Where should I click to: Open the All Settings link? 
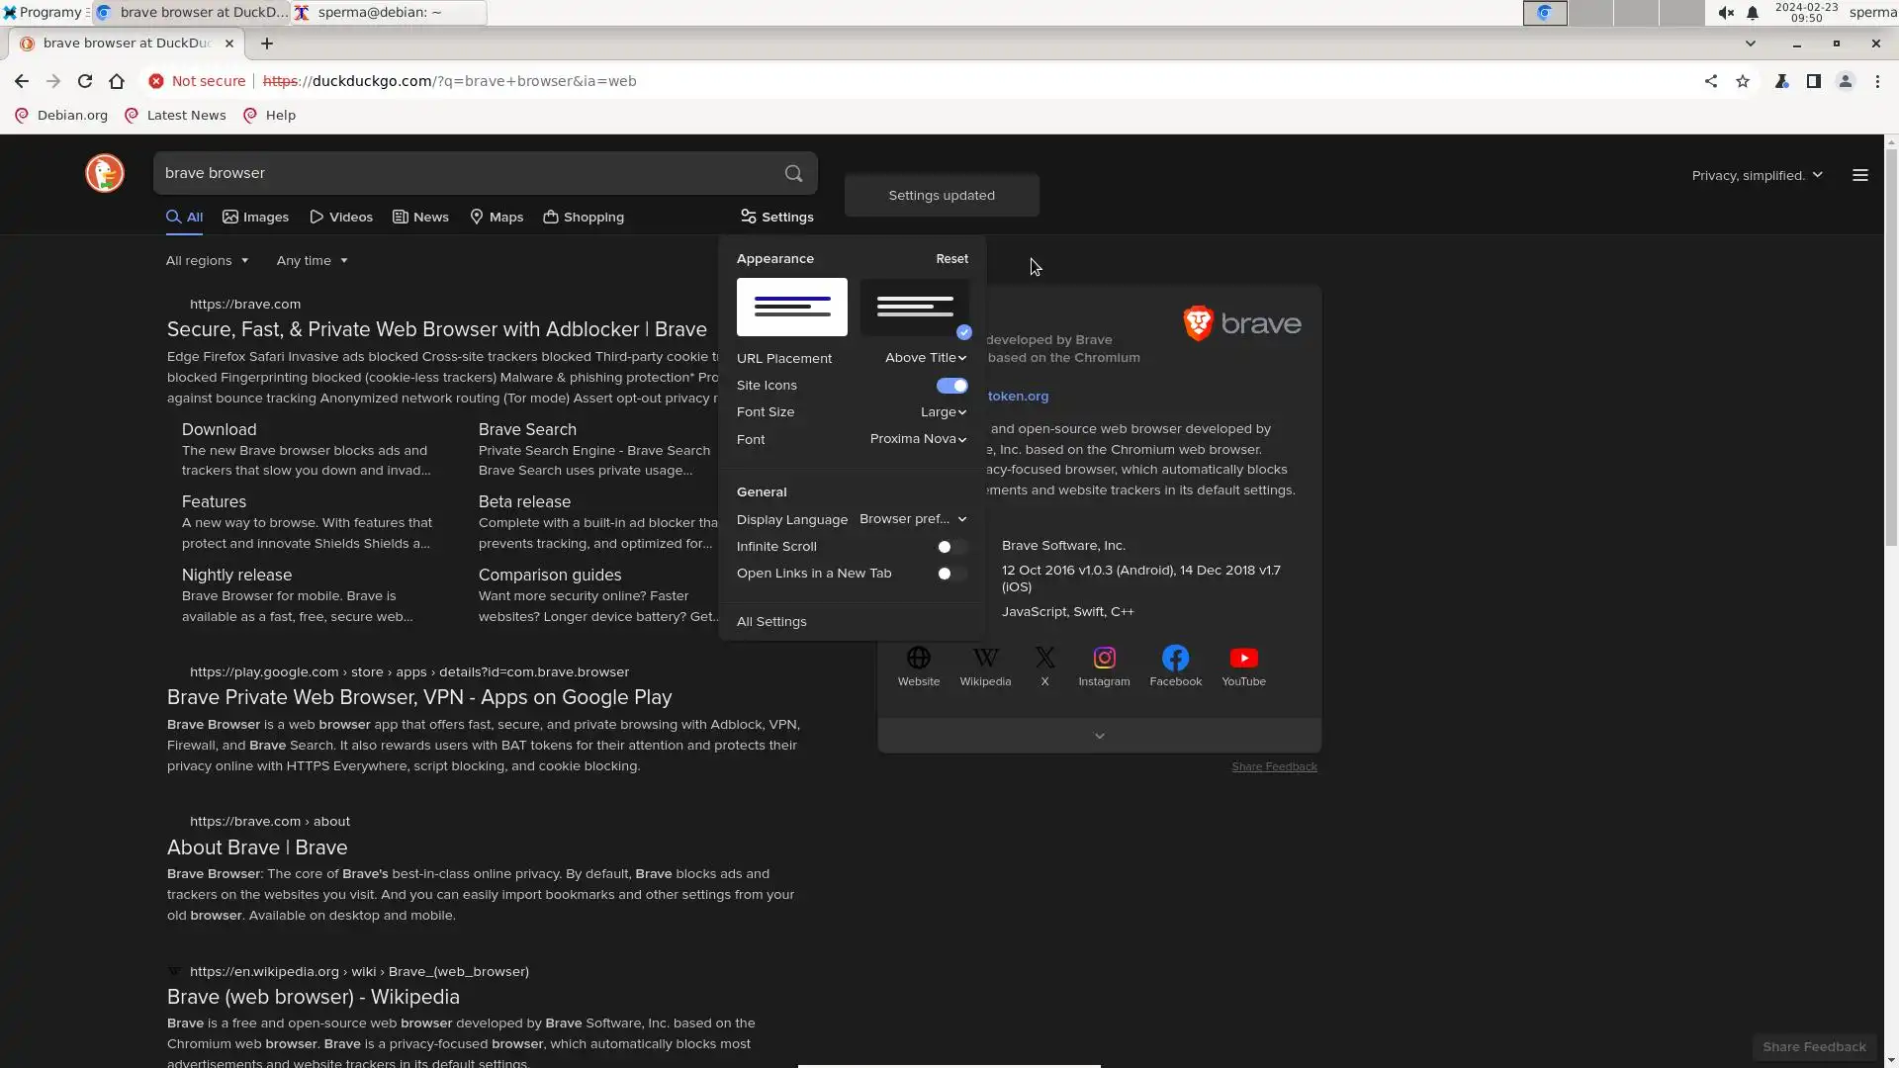coord(771,622)
